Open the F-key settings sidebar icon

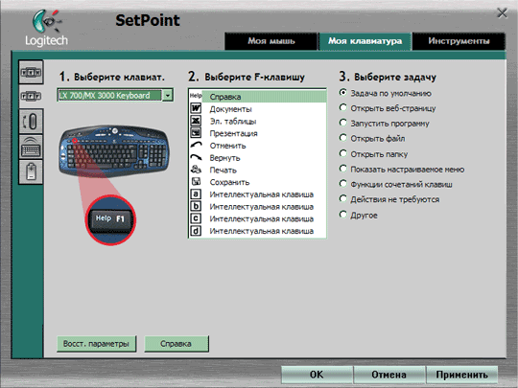coord(31,97)
